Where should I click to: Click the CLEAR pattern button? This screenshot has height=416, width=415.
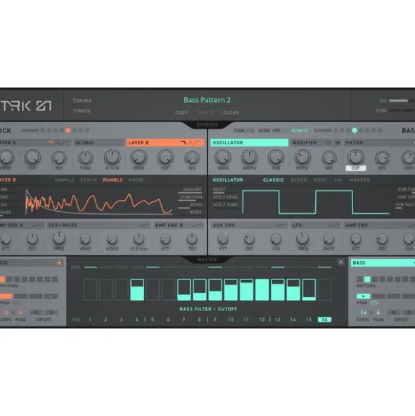231,113
